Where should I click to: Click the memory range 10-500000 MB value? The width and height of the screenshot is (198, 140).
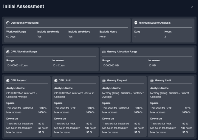tap(111, 66)
